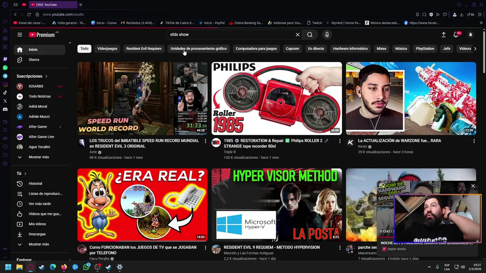Open the snapshot capture icon in address bar
Screen dimensions: 486x273
(x=424, y=14)
